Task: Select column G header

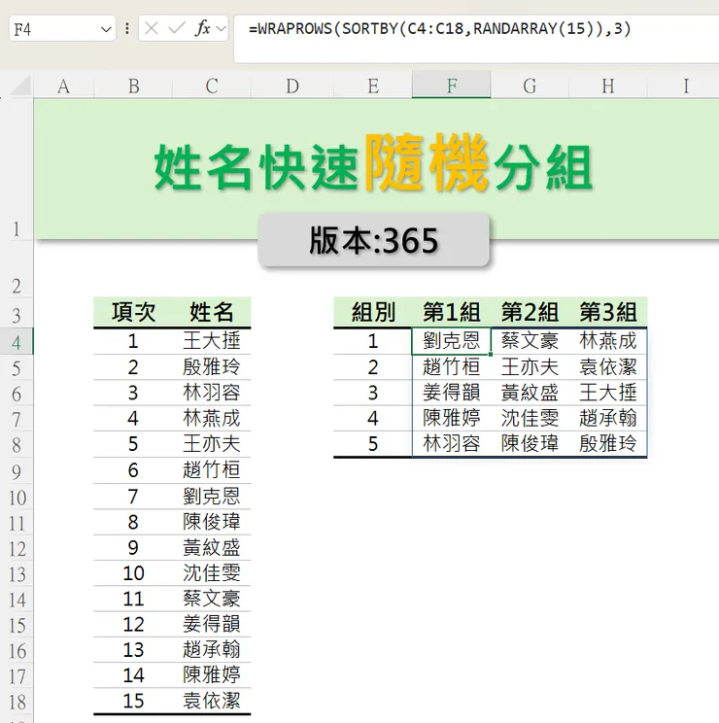Action: [x=530, y=86]
